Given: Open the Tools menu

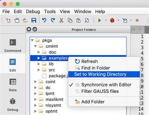Looking at the screenshot, I should [50, 12].
